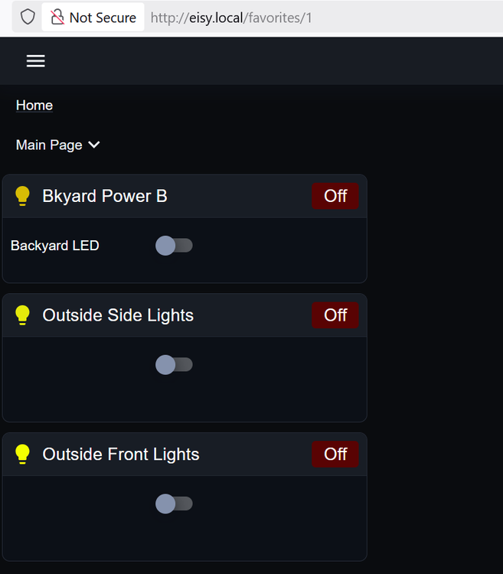Click the Backyard LED label
The image size is (503, 574).
[x=55, y=246]
